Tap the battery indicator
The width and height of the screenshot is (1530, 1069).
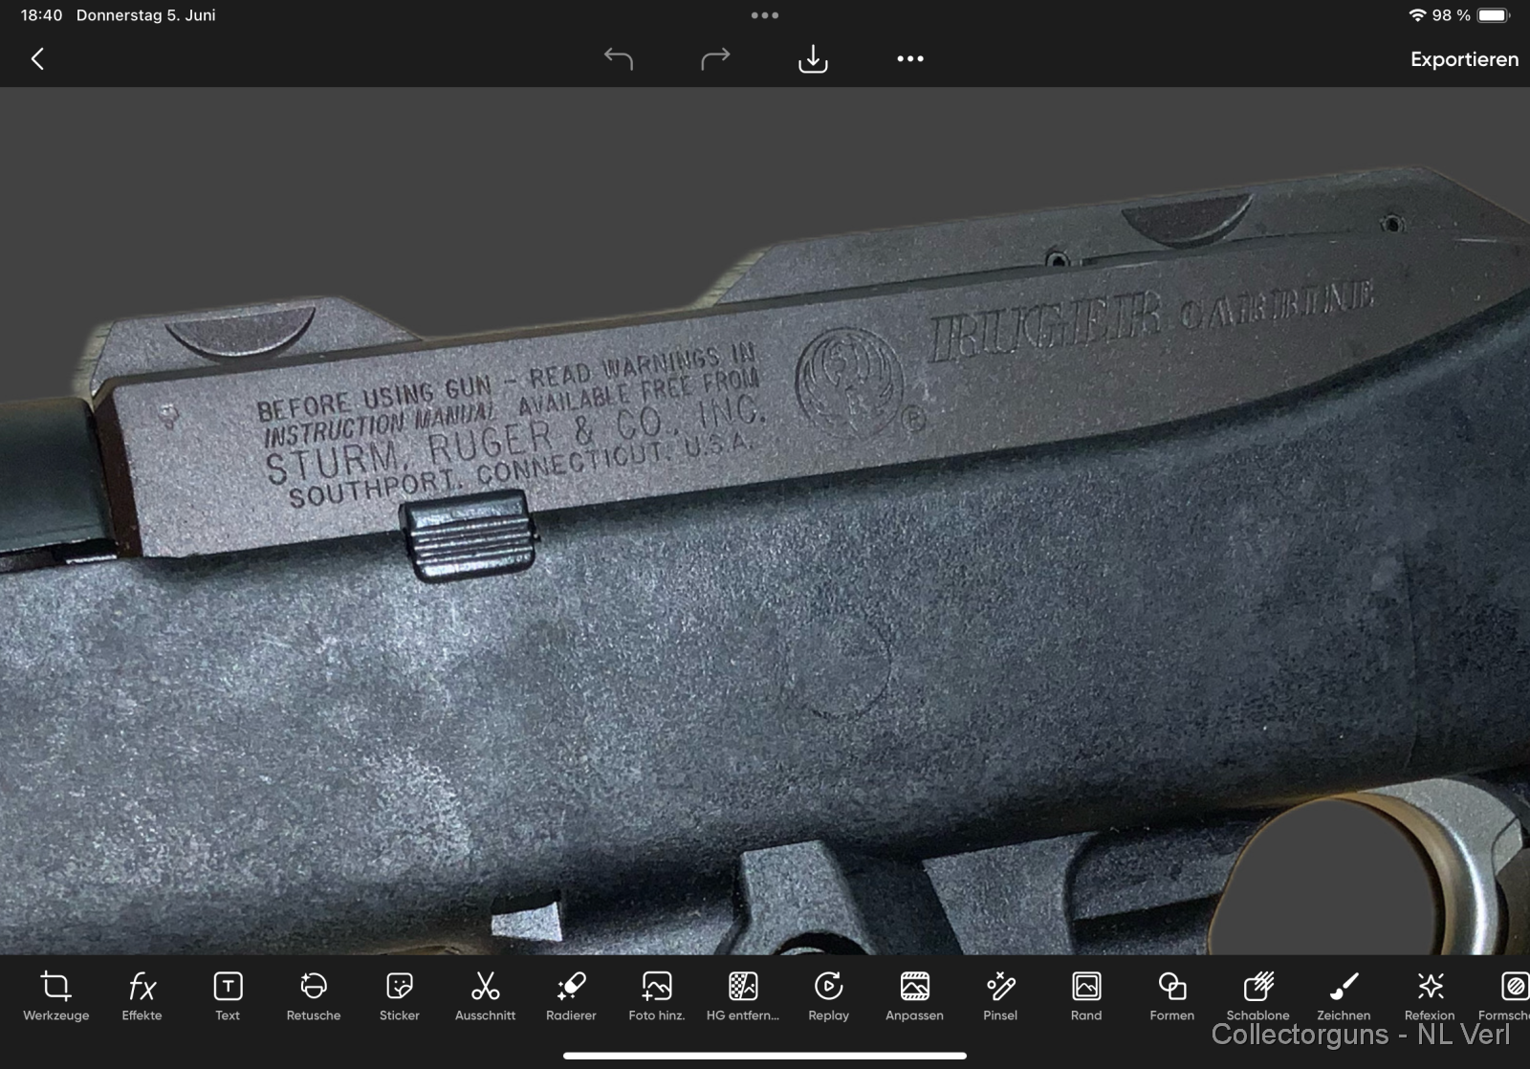coord(1493,15)
